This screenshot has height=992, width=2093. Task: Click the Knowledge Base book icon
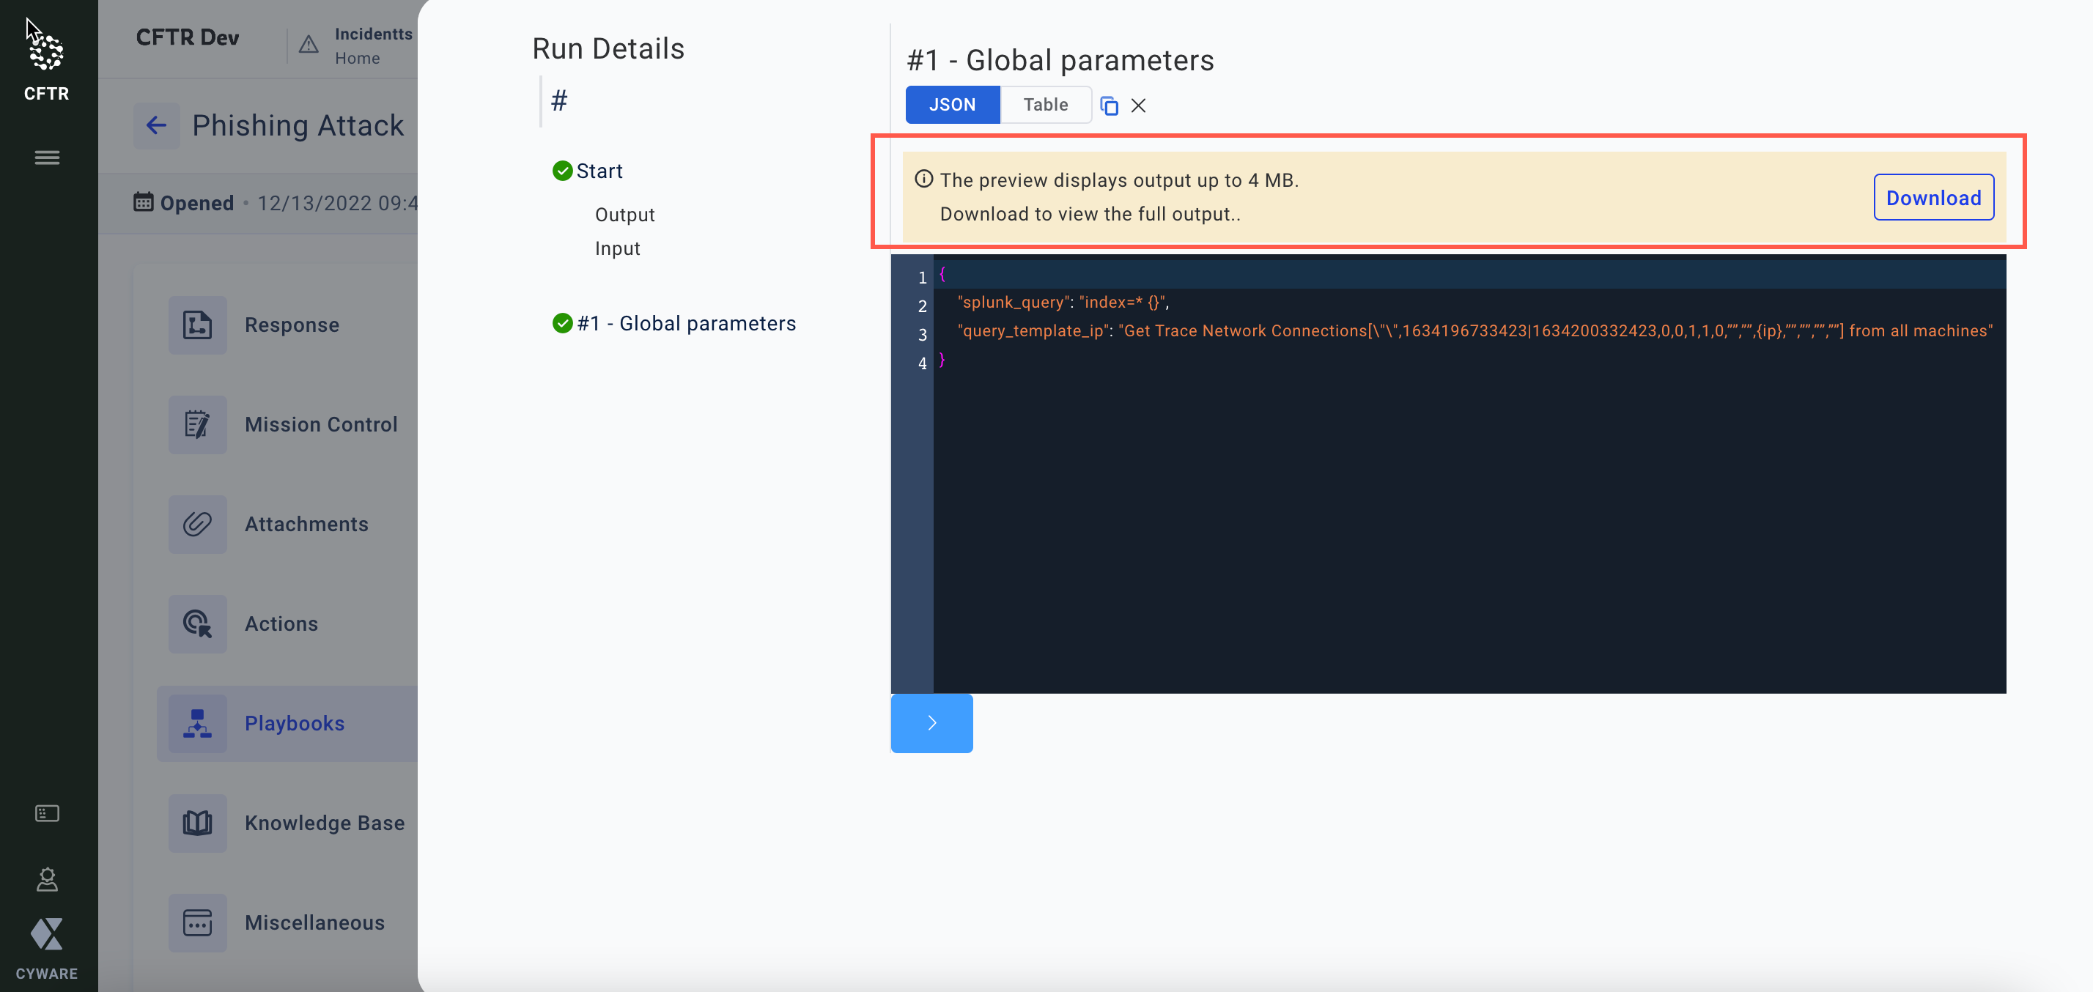coord(197,823)
